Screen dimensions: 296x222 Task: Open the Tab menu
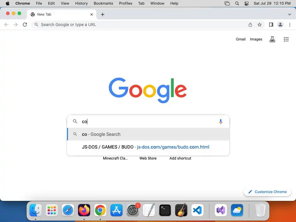141,3
